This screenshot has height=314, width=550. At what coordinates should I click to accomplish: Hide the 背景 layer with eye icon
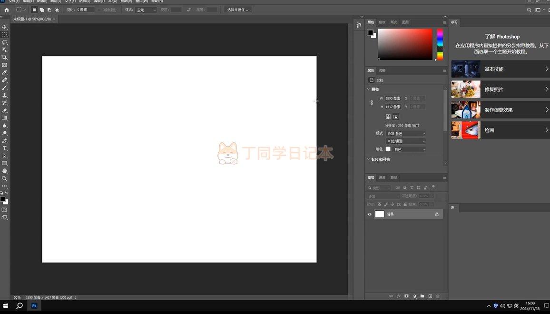tap(370, 215)
